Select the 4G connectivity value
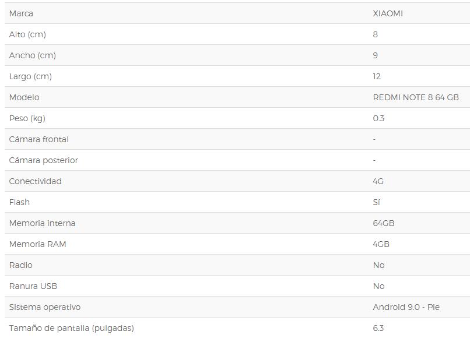The image size is (470, 342). pyautogui.click(x=378, y=181)
